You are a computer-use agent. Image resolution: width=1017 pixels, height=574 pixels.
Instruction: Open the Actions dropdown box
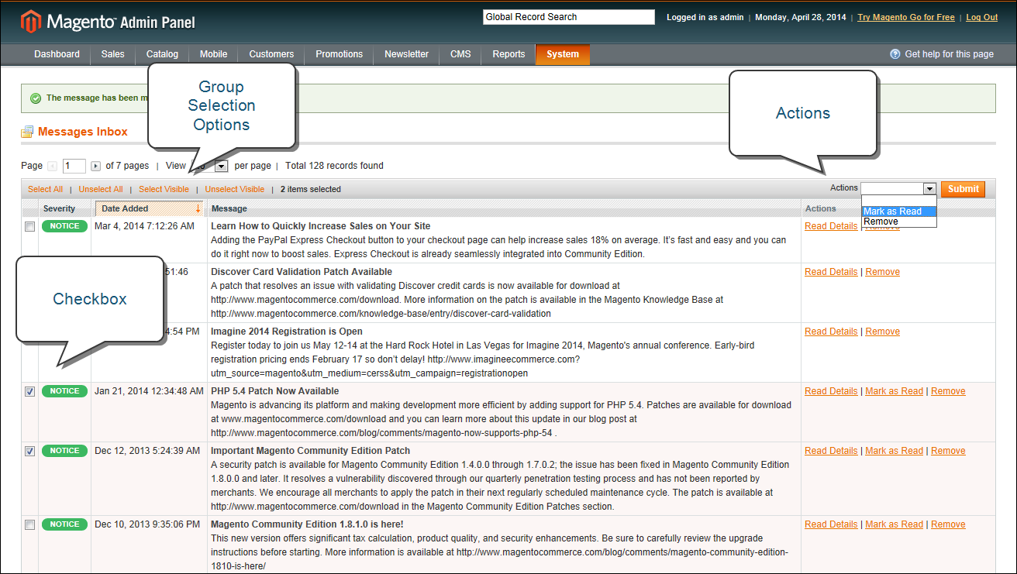[898, 188]
